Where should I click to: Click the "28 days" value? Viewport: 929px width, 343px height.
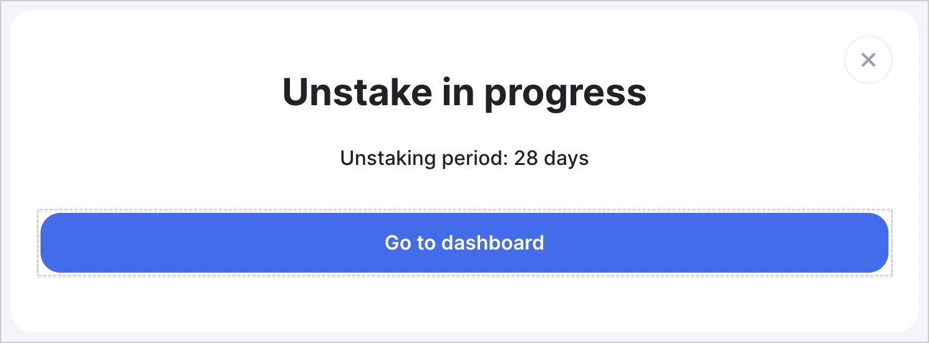click(x=551, y=158)
